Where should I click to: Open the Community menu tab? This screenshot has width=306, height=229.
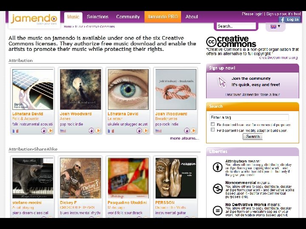coord(128,17)
